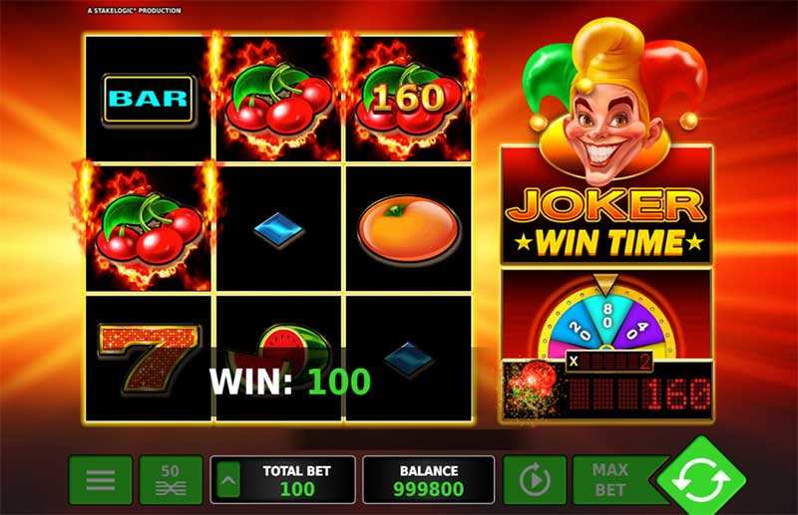Screen dimensions: 798x515
Task: Click the Balance display
Action: point(429,480)
